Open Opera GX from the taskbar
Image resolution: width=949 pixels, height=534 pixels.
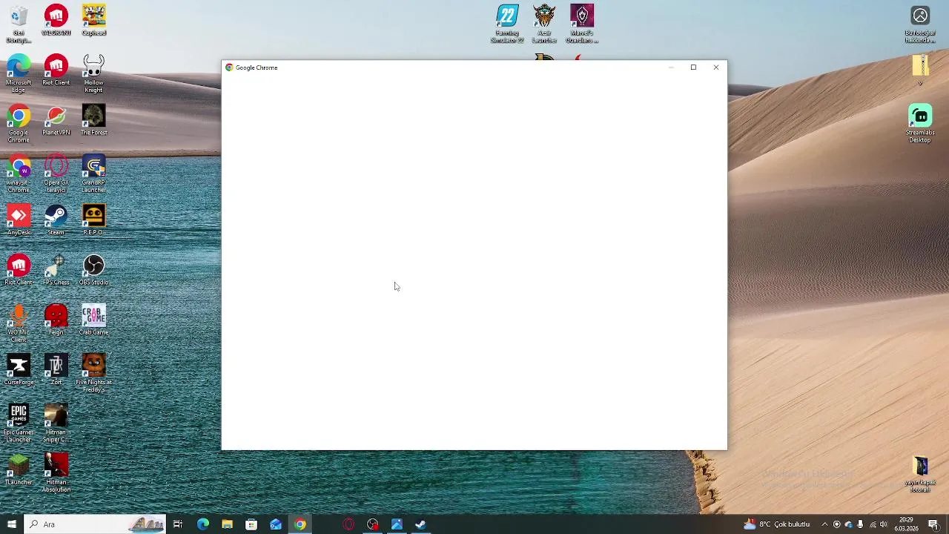348,524
